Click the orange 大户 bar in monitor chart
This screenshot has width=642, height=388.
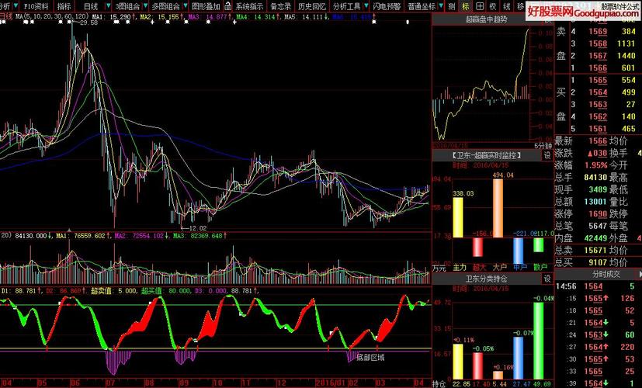pyautogui.click(x=498, y=208)
